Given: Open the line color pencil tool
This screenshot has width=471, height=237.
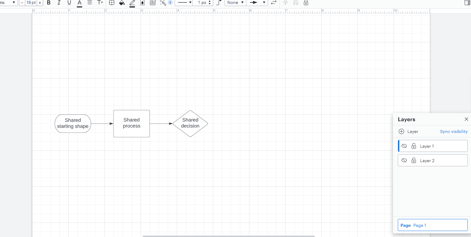Looking at the screenshot, I should click(132, 3).
